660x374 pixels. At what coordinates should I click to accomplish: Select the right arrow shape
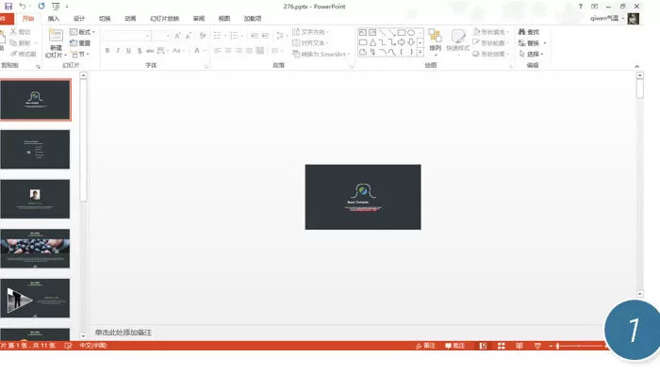coord(401,42)
